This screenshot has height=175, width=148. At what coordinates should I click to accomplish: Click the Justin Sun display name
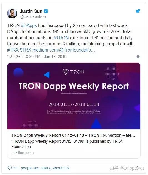[x=31, y=11]
